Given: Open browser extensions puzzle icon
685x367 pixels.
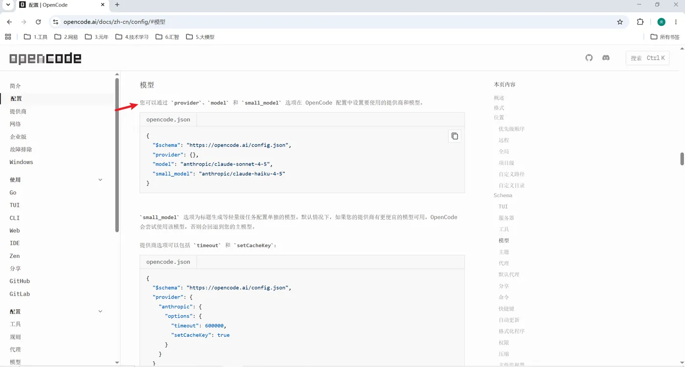Looking at the screenshot, I should coord(640,22).
